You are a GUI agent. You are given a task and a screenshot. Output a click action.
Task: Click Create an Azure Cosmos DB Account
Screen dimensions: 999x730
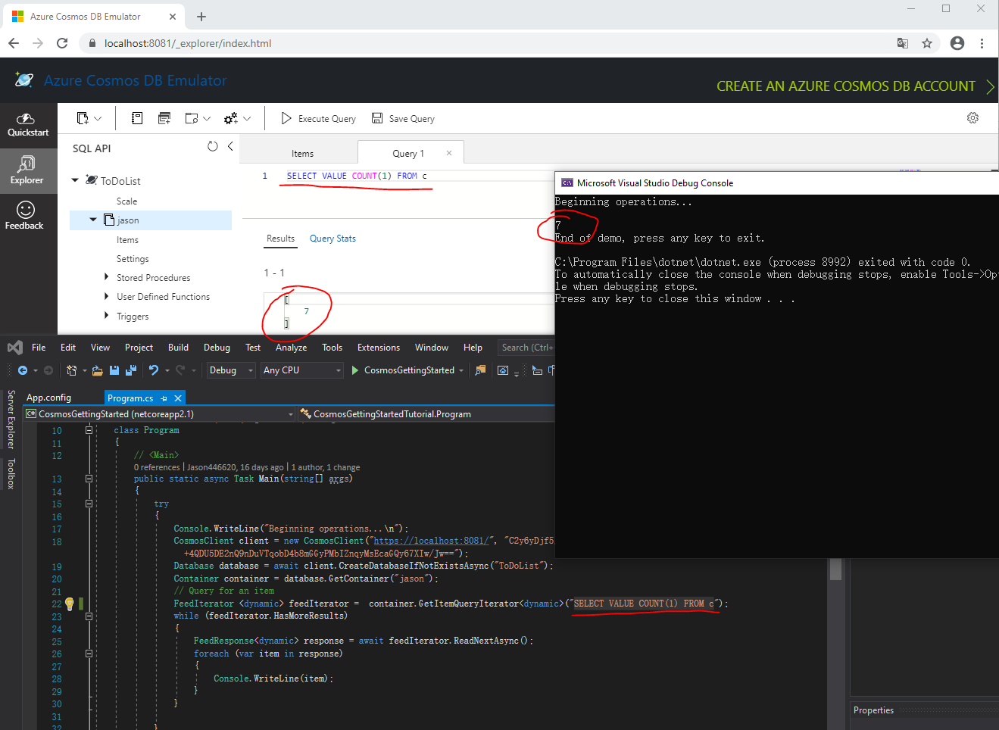click(855, 86)
